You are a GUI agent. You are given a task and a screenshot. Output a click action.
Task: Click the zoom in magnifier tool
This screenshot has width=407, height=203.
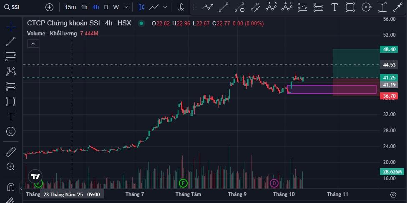click(11, 167)
